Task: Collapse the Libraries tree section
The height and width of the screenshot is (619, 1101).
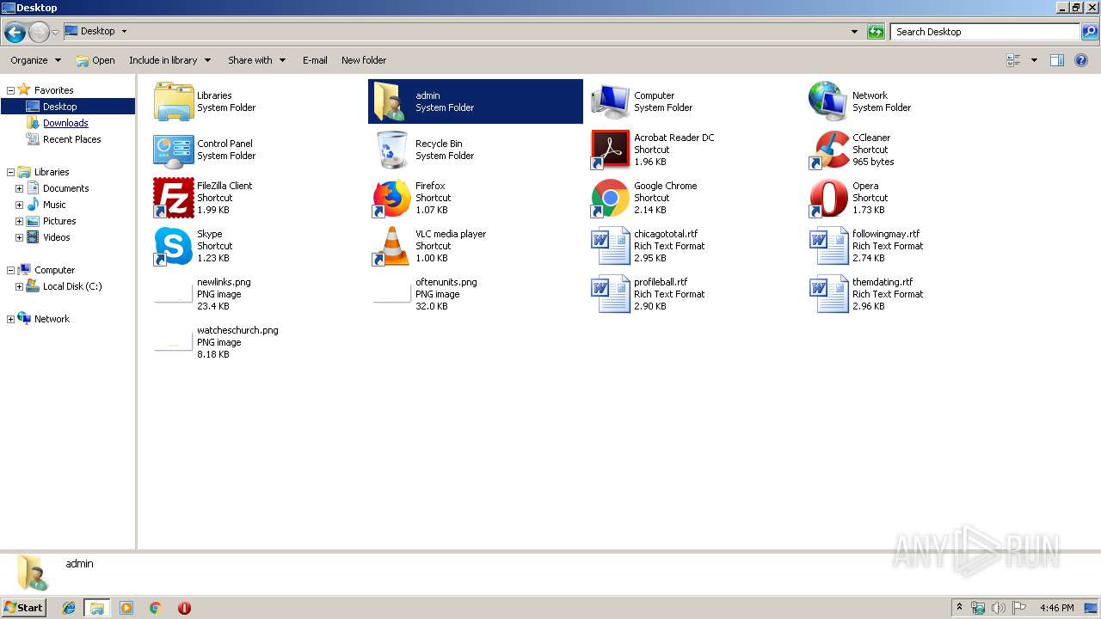Action: point(10,172)
